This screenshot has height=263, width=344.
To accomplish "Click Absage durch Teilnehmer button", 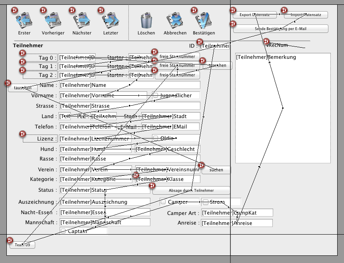I will point(191,190).
